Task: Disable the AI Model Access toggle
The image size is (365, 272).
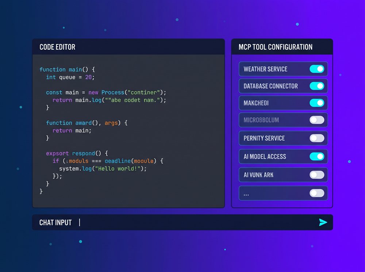Action: (x=317, y=157)
